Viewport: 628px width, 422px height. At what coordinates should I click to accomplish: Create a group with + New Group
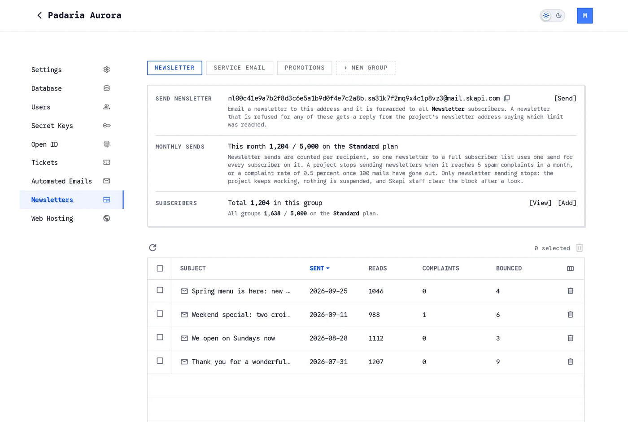[x=366, y=68]
